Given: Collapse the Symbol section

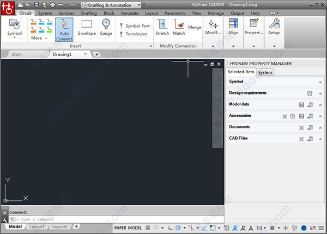Looking at the screenshot, I should point(320,82).
